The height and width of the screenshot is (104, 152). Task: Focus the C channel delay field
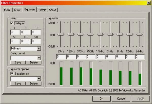[26, 32]
